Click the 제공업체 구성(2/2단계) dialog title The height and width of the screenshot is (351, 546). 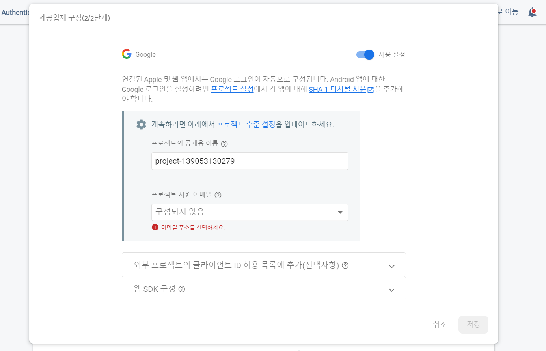click(x=75, y=18)
